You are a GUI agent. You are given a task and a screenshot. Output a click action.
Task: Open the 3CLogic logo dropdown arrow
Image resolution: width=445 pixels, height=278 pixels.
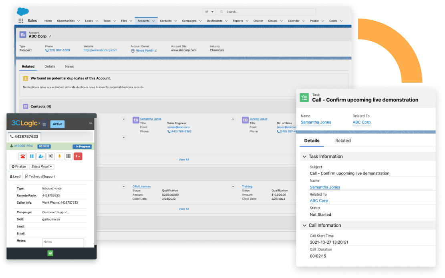(x=39, y=123)
